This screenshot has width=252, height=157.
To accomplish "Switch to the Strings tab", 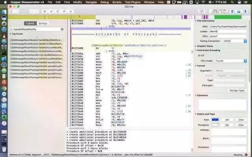I will 43,24.
